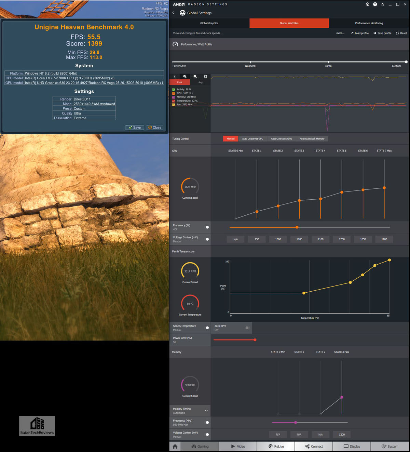Image resolution: width=410 pixels, height=452 pixels.
Task: Click the Home icon in the bottom bar
Action: tap(175, 446)
